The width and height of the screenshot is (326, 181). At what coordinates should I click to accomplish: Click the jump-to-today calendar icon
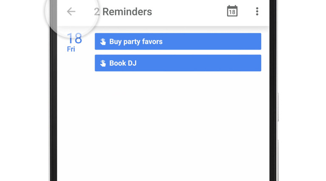click(232, 11)
